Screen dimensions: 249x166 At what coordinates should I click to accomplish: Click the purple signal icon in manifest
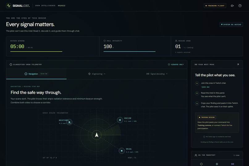[x=233, y=164]
